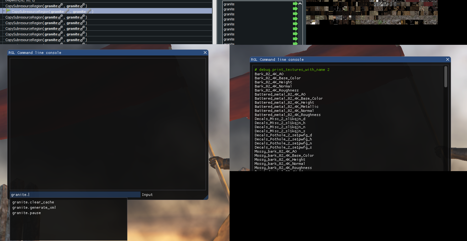Image resolution: width=467 pixels, height=241 pixels.
Task: Click the Decals_Pothole_2_se1pwfg_n line
Action: [x=283, y=143]
